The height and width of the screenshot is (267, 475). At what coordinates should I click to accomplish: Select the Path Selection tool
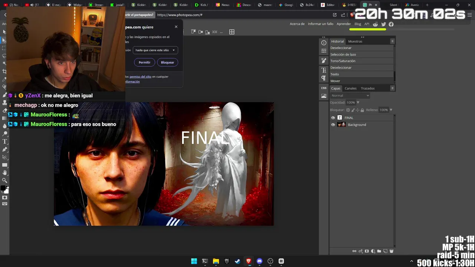tap(5, 157)
